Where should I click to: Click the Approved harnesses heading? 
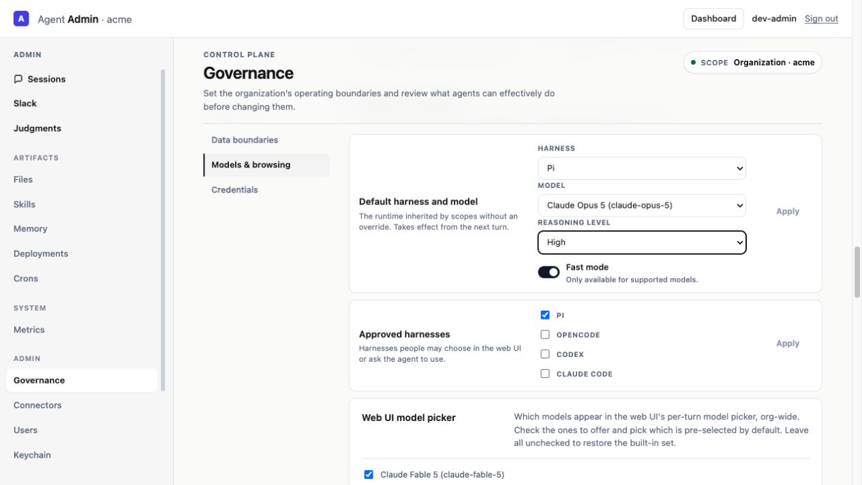405,334
